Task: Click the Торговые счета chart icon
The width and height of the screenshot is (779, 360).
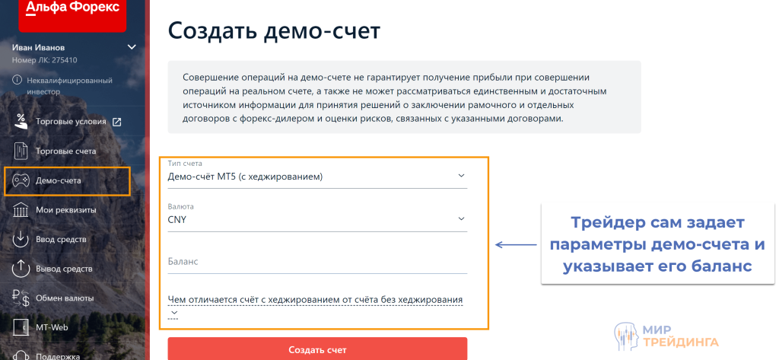Action: 21,151
